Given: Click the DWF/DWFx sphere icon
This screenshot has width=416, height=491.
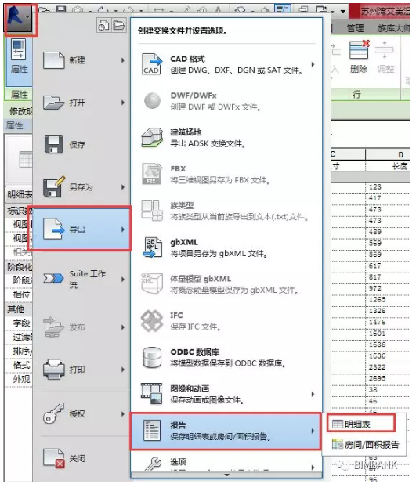Looking at the screenshot, I should point(152,101).
